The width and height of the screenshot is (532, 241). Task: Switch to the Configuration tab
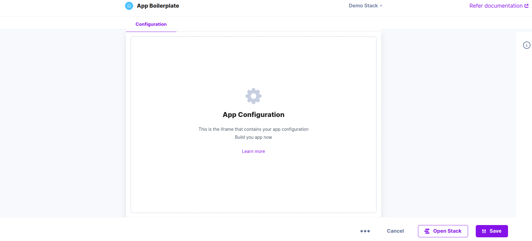(x=151, y=24)
